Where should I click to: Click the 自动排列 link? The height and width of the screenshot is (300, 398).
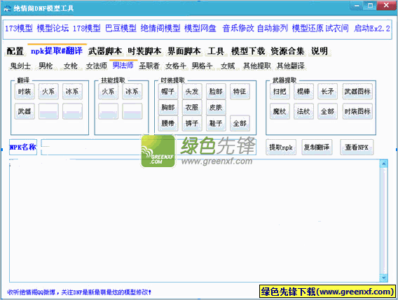pos(272,28)
